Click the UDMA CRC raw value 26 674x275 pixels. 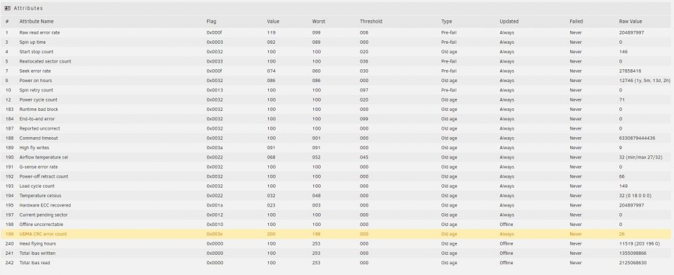click(x=621, y=234)
